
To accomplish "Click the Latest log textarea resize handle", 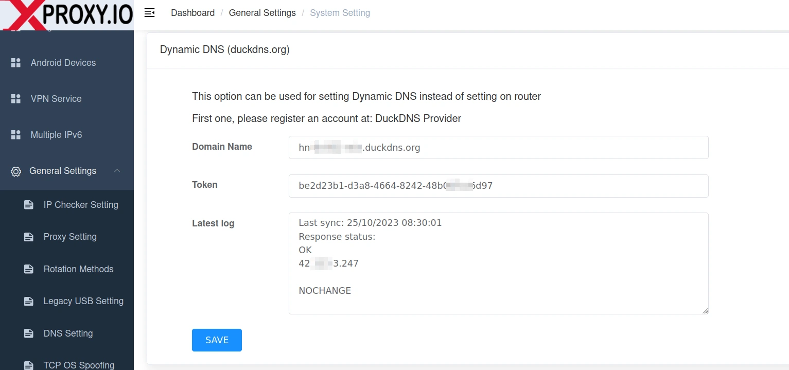I will [x=705, y=310].
